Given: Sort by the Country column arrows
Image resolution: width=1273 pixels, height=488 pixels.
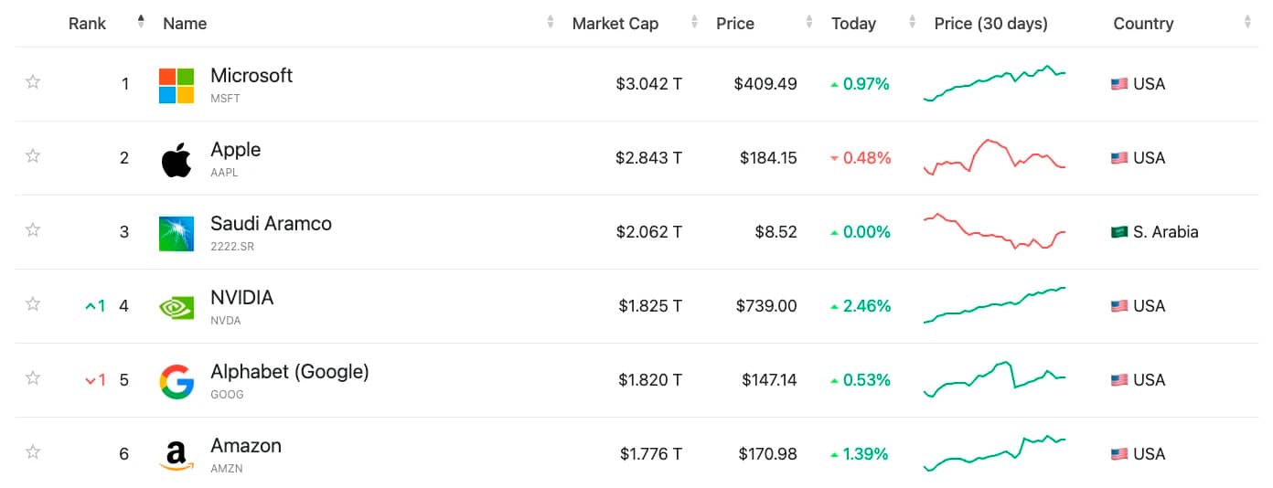Looking at the screenshot, I should 1247,23.
